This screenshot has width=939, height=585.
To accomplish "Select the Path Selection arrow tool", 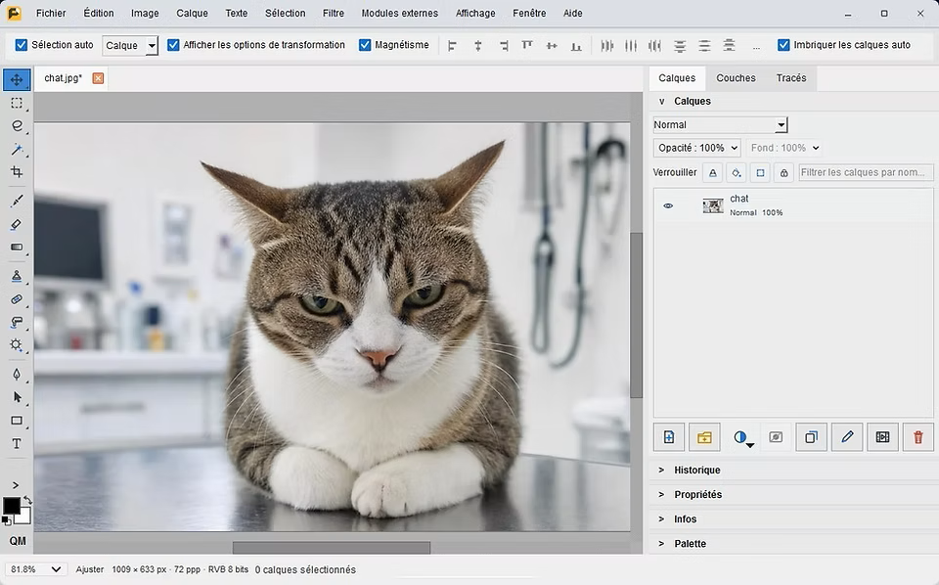I will tap(17, 397).
